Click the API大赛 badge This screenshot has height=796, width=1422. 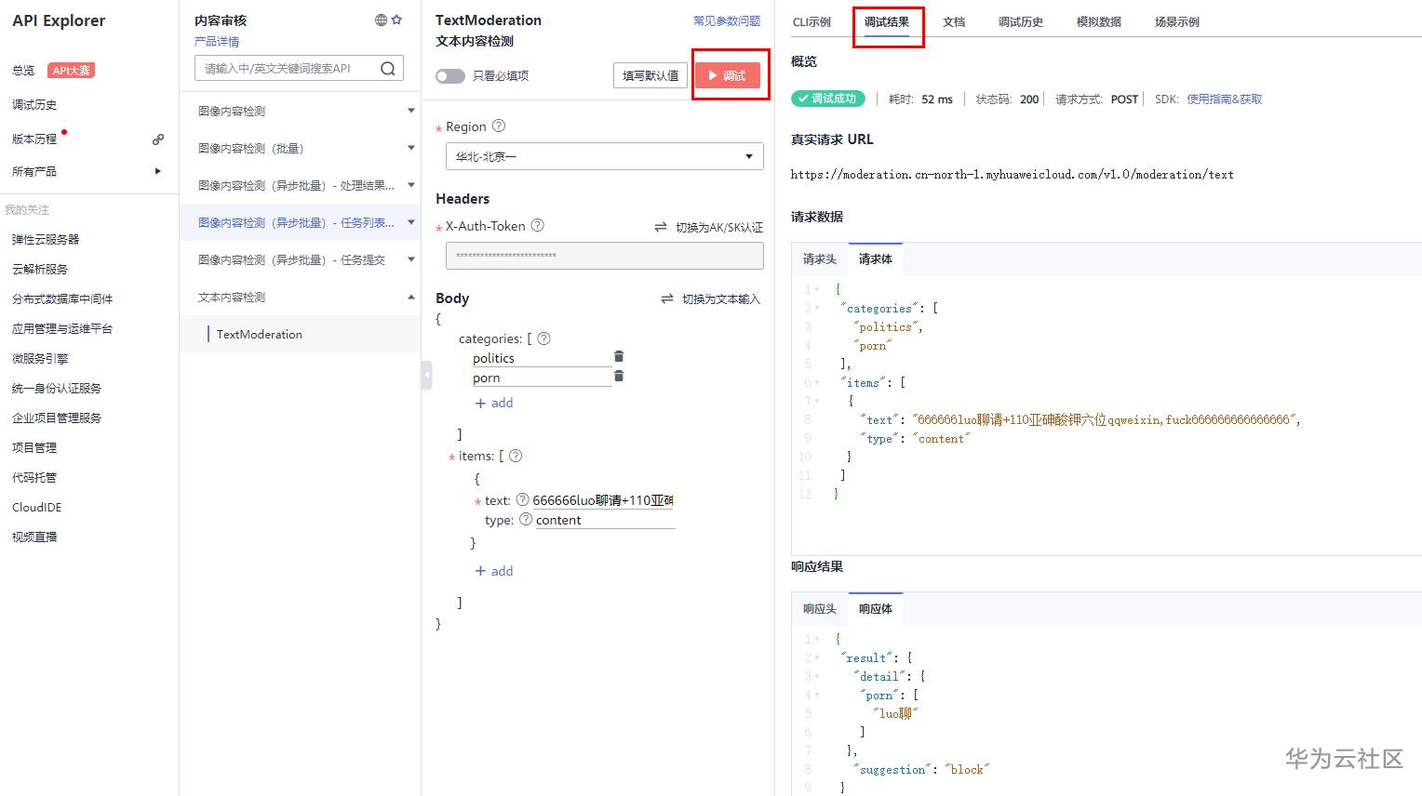click(x=71, y=71)
